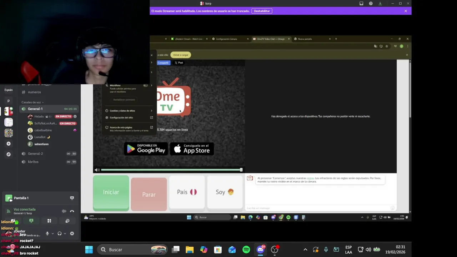This screenshot has width=457, height=257.
Task: Switch to the 'zDexterr Stream' browser tab
Action: 188,39
